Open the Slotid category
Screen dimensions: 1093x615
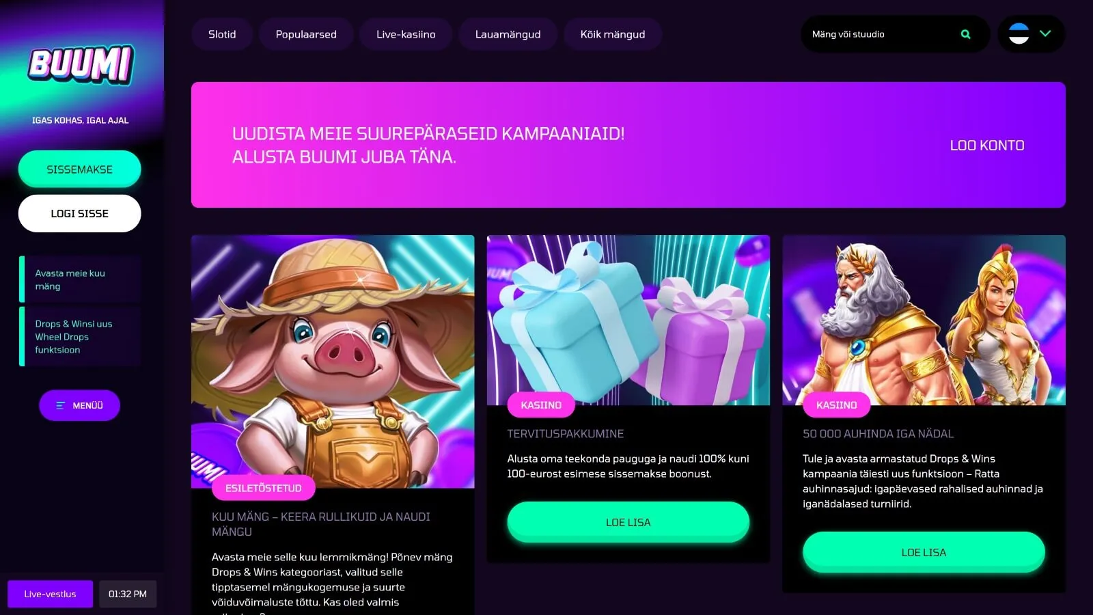(x=222, y=34)
